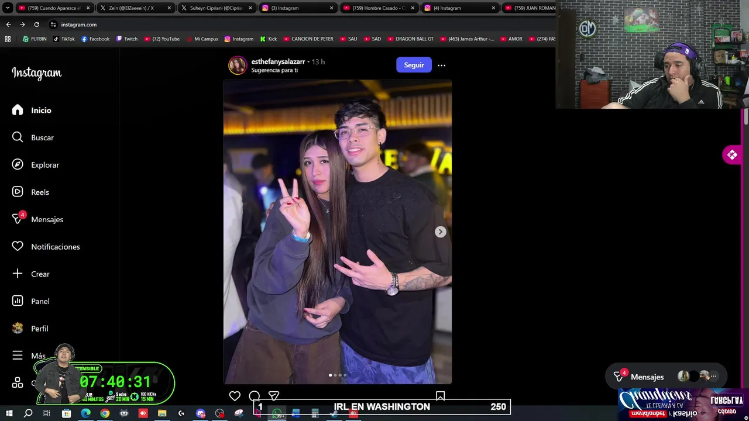Open Notificaciones heart in sidebar

(x=18, y=247)
